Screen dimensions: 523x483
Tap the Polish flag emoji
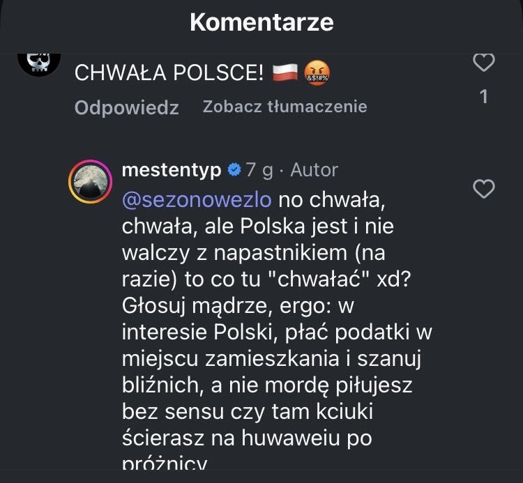coord(285,72)
